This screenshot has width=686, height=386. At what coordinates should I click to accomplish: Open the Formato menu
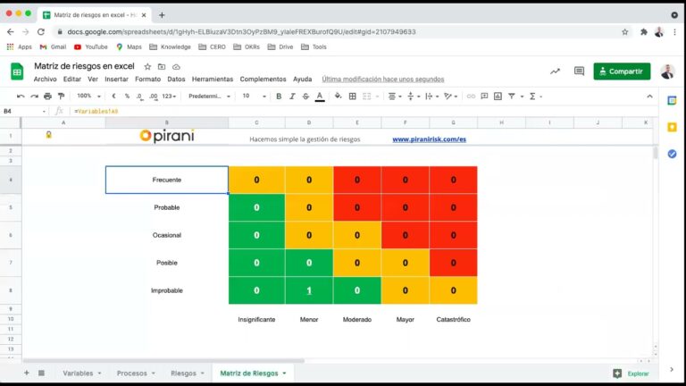(x=147, y=79)
